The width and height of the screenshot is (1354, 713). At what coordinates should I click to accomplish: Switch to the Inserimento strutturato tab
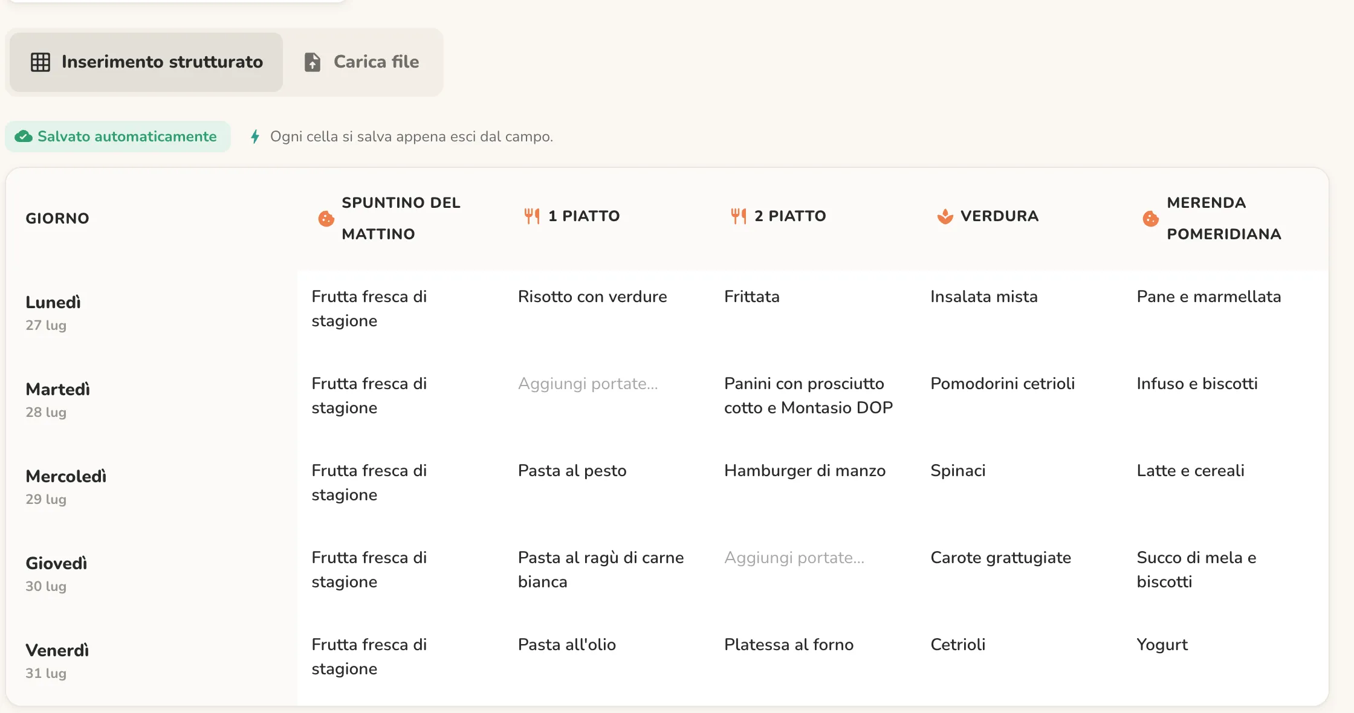[146, 62]
